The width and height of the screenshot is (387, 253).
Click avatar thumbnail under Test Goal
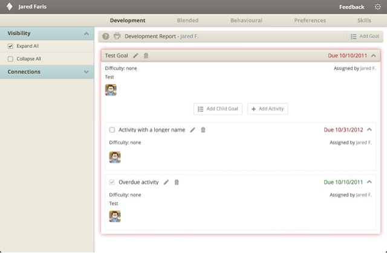[x=111, y=90]
